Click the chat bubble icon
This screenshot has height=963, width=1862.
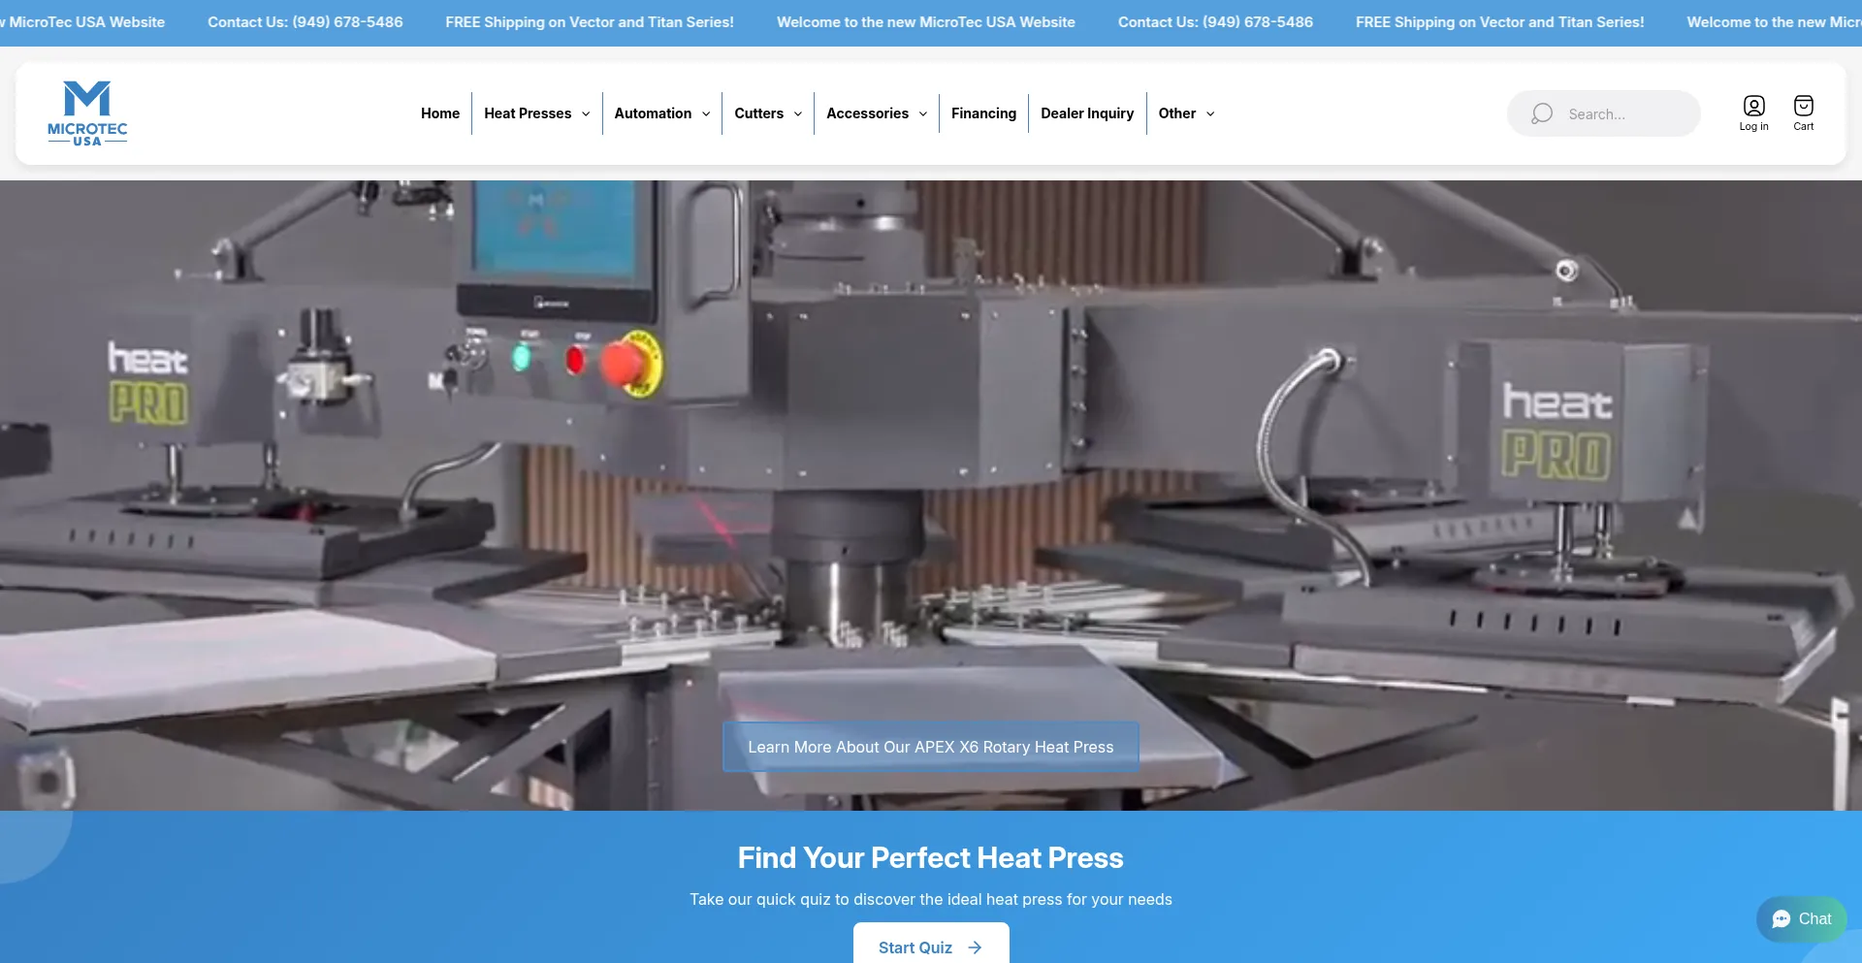coord(1782,919)
